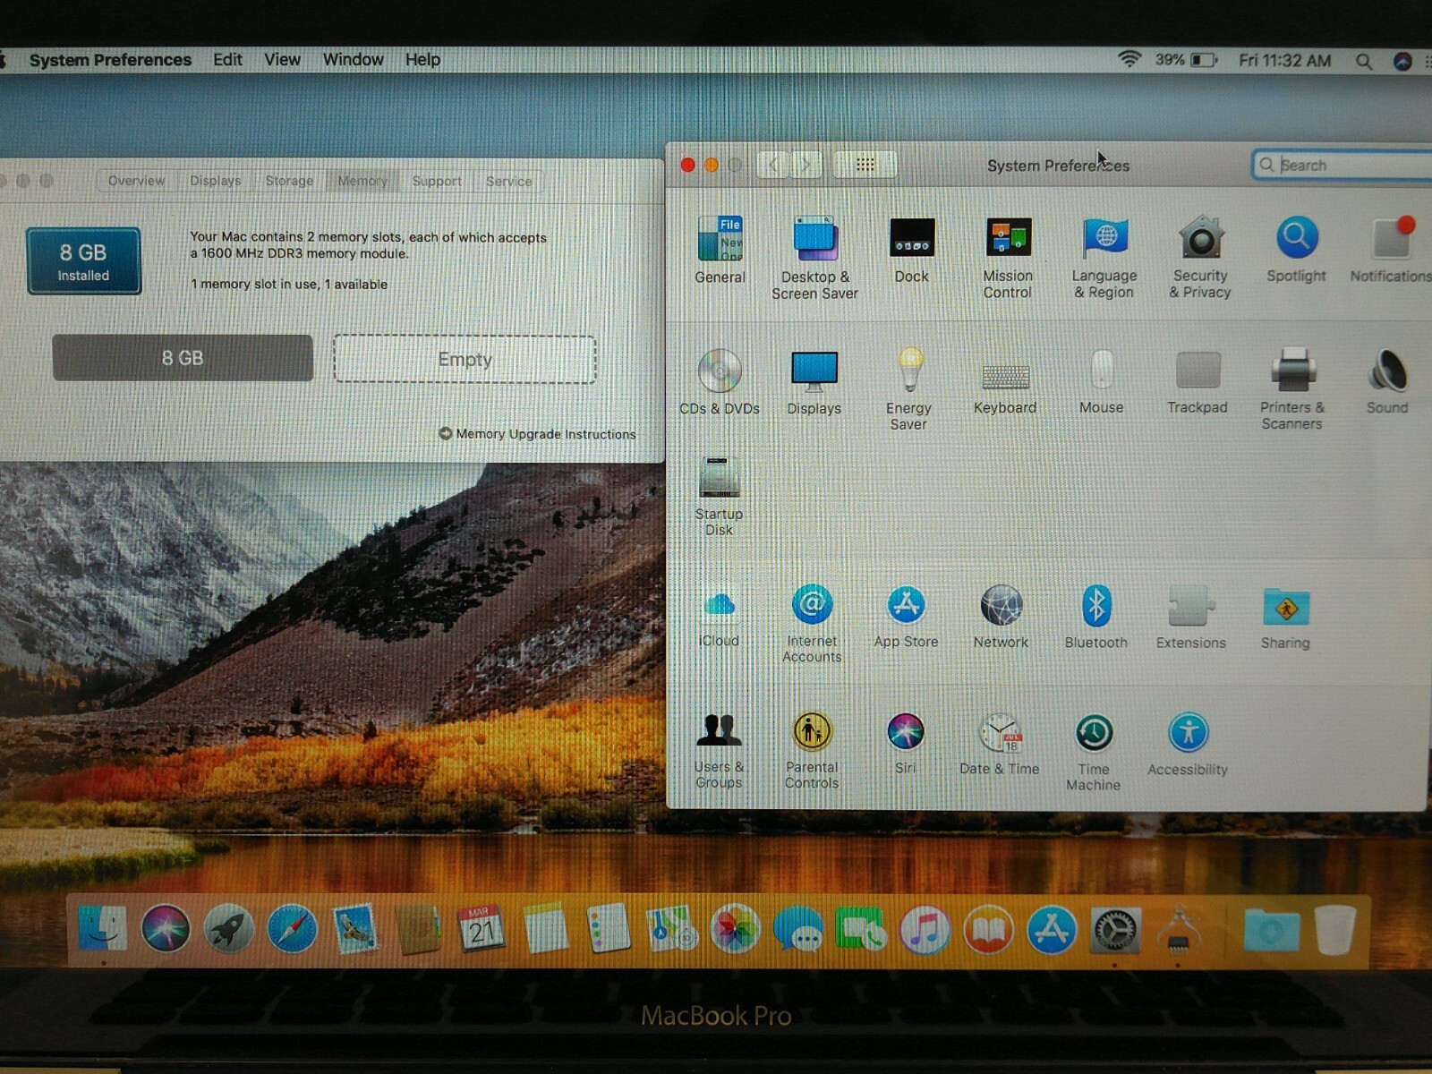Open Photos from the Dock
This screenshot has height=1074, width=1432.
[x=735, y=928]
